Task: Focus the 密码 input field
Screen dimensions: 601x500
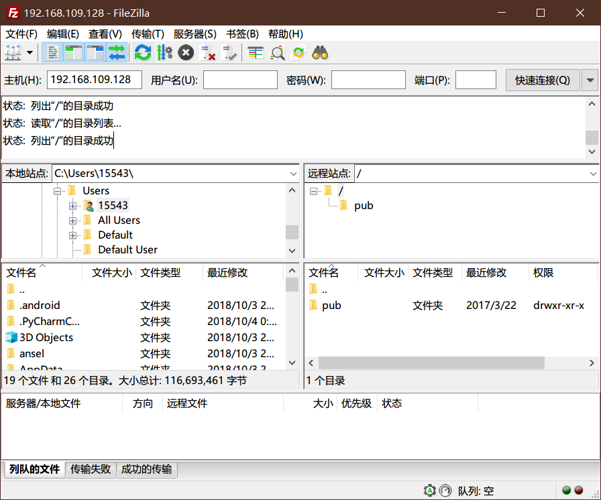Action: tap(368, 80)
